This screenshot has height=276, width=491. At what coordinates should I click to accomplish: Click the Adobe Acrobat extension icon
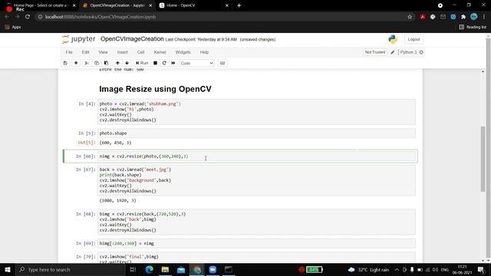coord(423,17)
